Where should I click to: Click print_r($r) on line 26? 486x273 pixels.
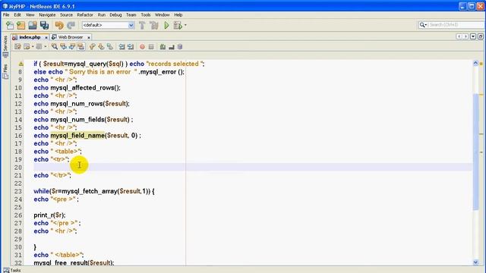point(49,215)
